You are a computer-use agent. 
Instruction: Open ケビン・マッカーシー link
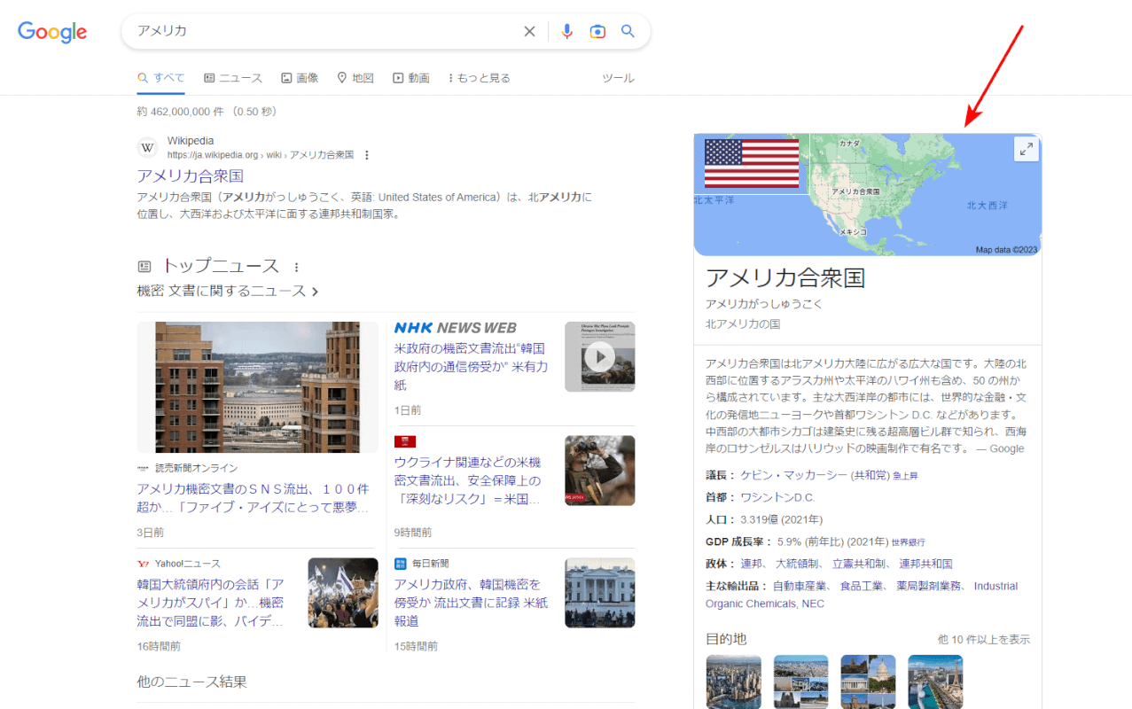pos(792,475)
